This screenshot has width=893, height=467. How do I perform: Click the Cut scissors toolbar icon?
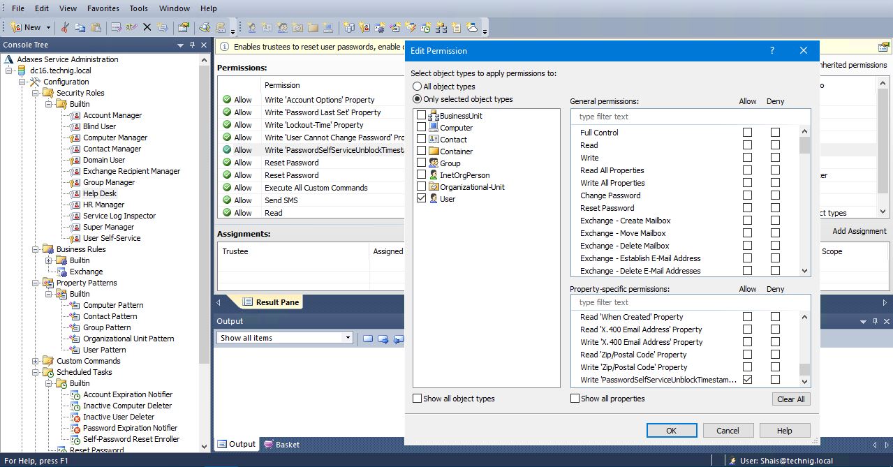click(x=66, y=27)
